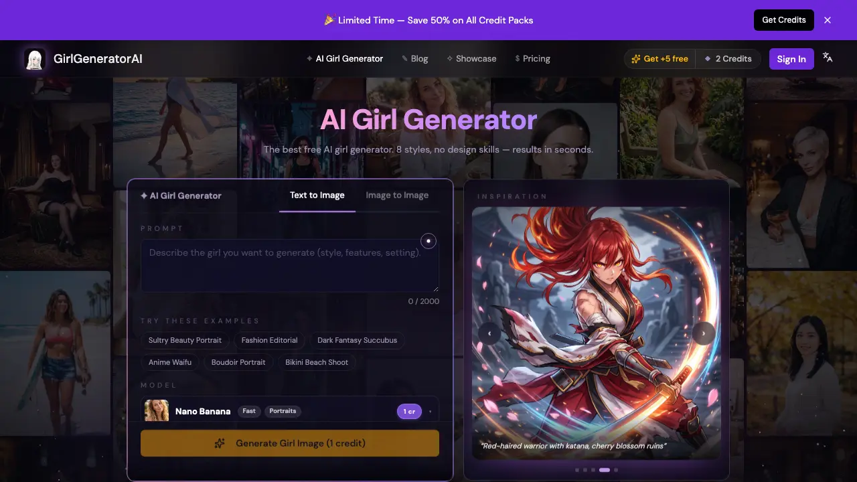Focus the prompt description text area
The height and width of the screenshot is (482, 857).
tap(290, 266)
